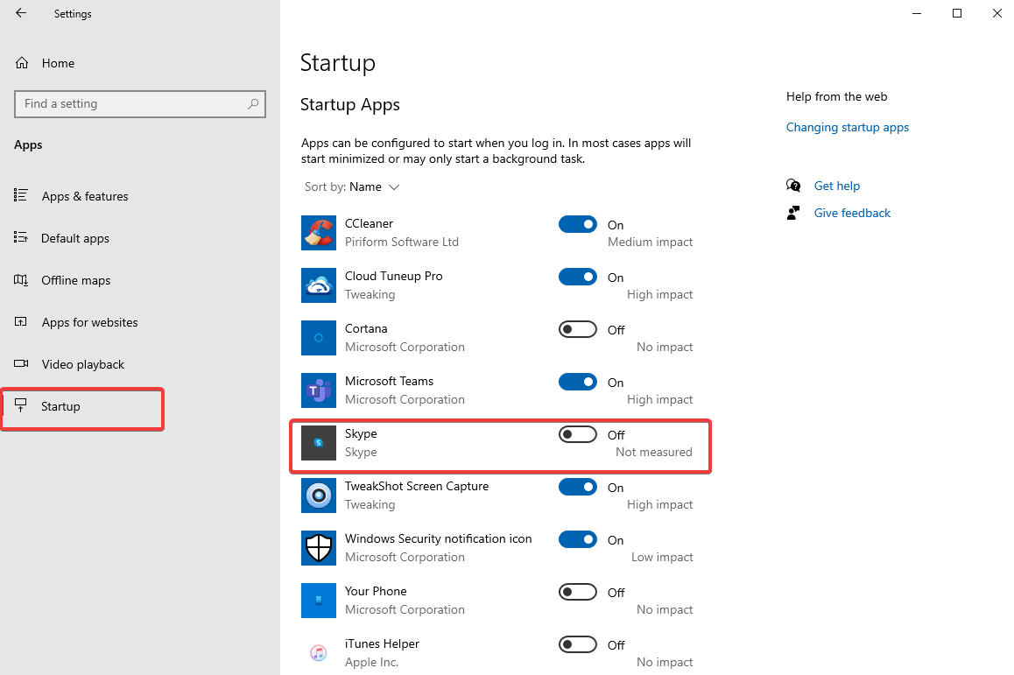Click the TweakShot Screen Capture icon
This screenshot has width=1014, height=675.
318,496
